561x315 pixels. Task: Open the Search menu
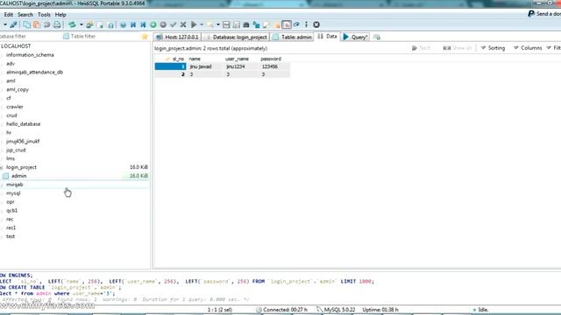point(25,15)
